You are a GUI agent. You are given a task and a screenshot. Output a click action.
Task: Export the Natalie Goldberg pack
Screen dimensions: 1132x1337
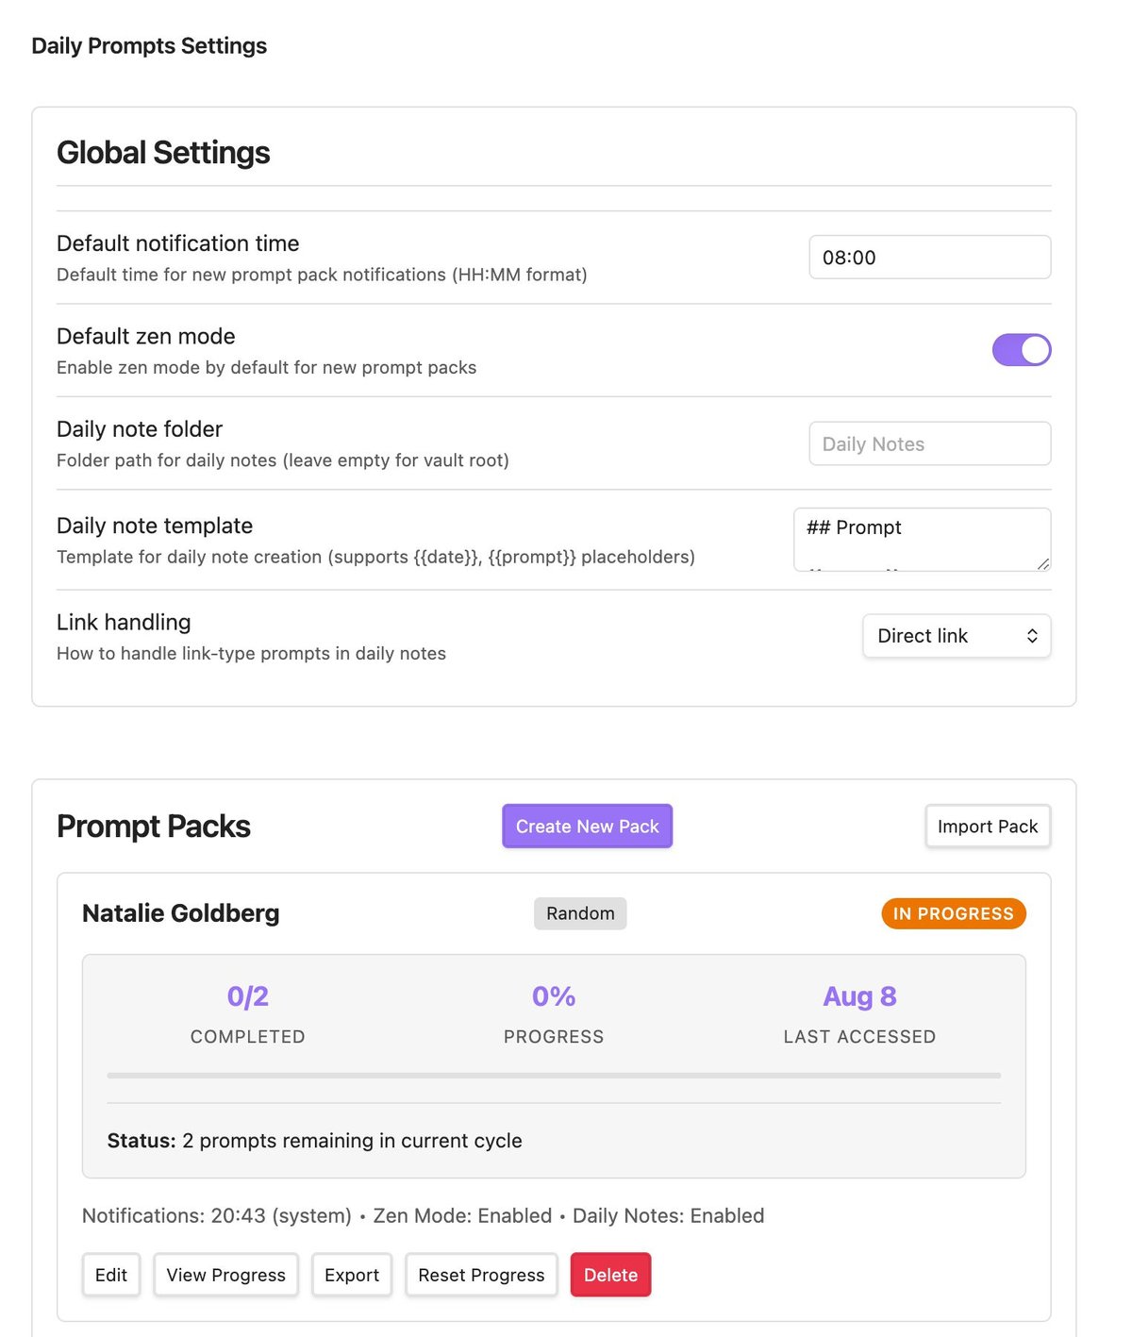[x=351, y=1274]
